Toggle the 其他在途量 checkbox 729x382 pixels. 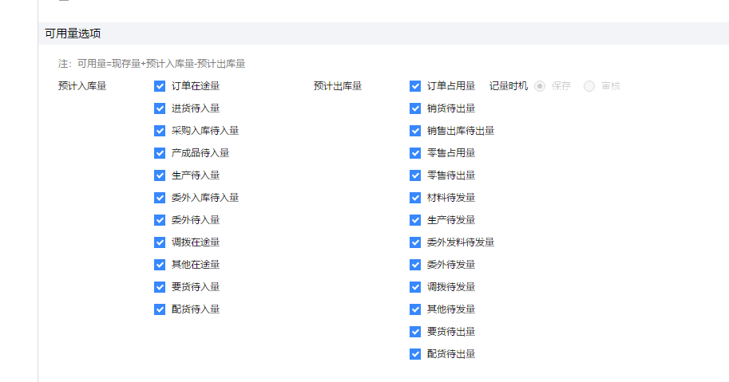click(x=160, y=265)
